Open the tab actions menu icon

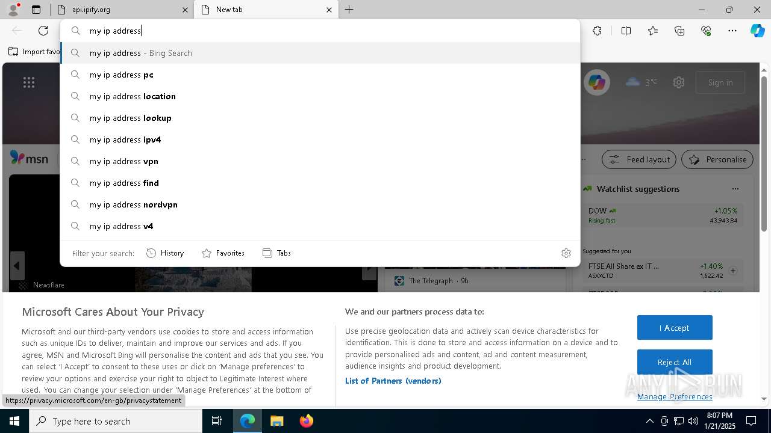pos(36,10)
